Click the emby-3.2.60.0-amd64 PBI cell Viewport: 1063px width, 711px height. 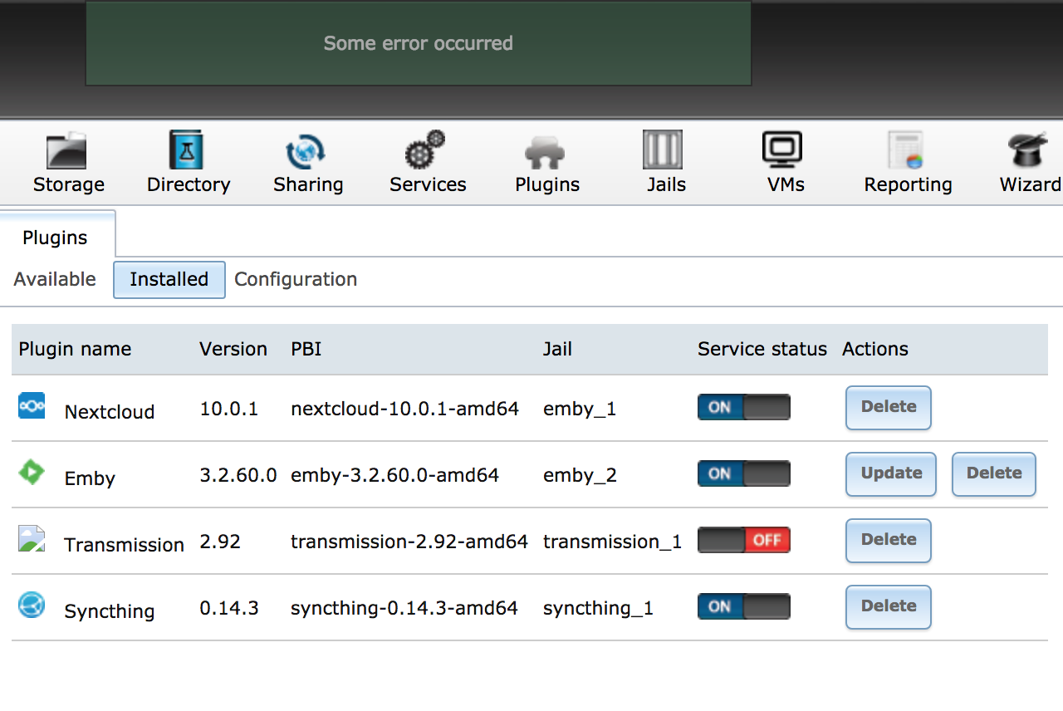pos(394,475)
